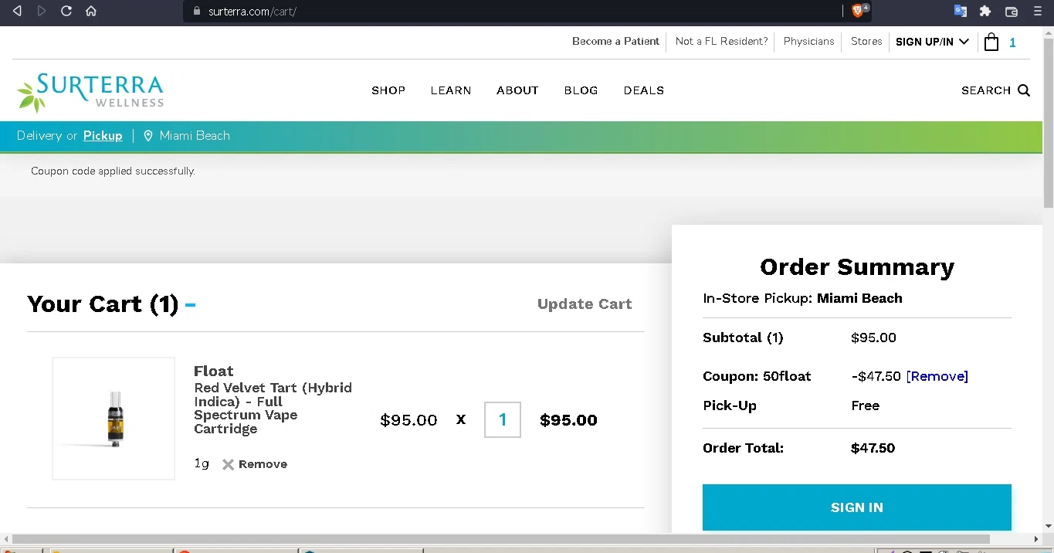Image resolution: width=1054 pixels, height=553 pixels.
Task: Click the scroll-right arrow of horizontal scrollbar
Action: (x=1036, y=538)
